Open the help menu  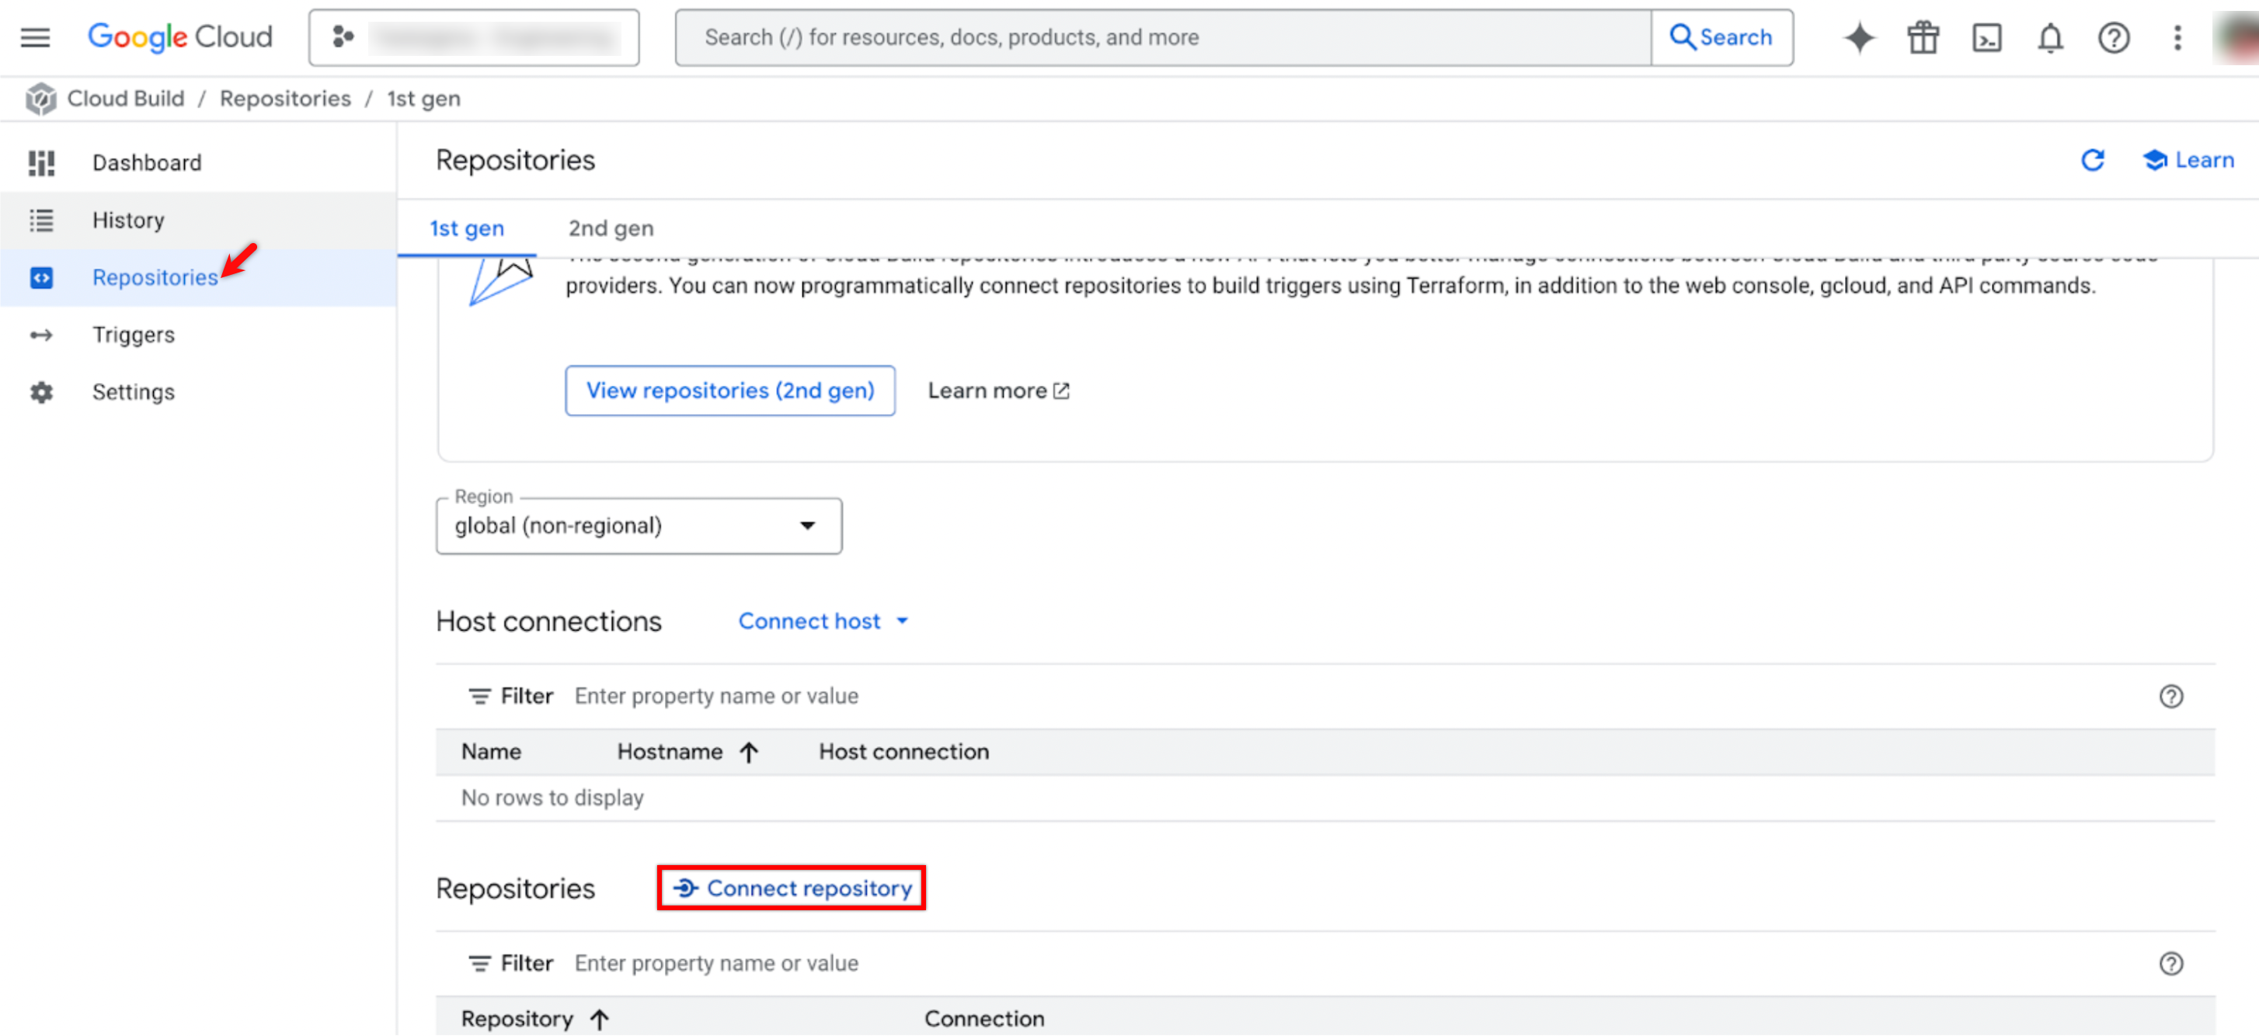2115,37
